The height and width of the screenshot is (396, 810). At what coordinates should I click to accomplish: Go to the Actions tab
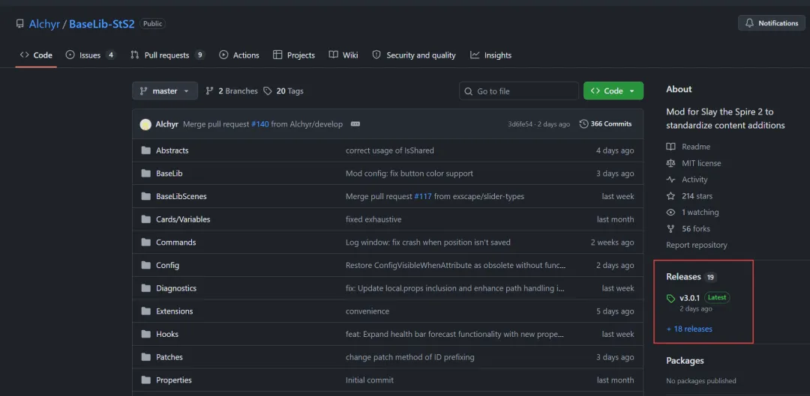(239, 55)
